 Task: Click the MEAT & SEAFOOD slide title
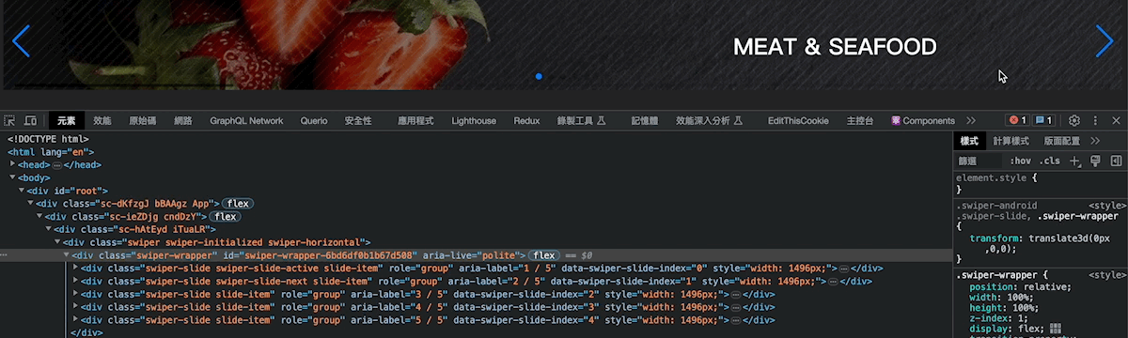tap(835, 47)
